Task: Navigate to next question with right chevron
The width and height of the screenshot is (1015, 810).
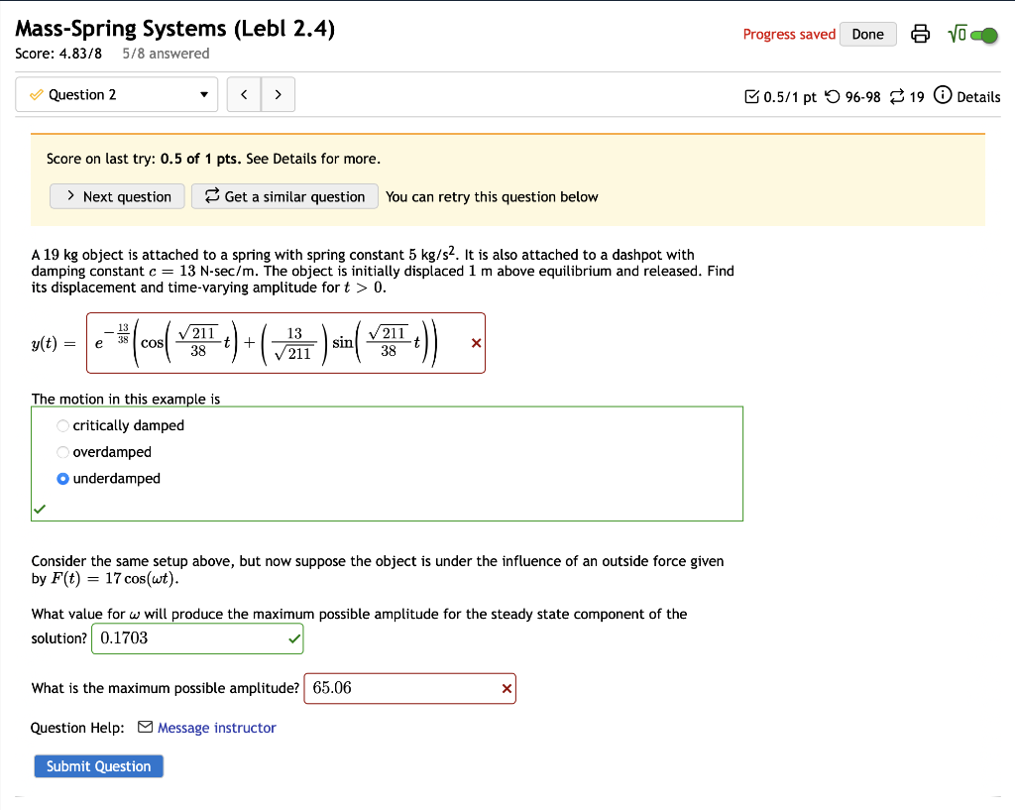Action: [x=279, y=94]
